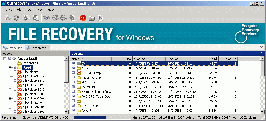
Task: Check the MSI35113.tmp checkbox
Action: pos(73,73)
